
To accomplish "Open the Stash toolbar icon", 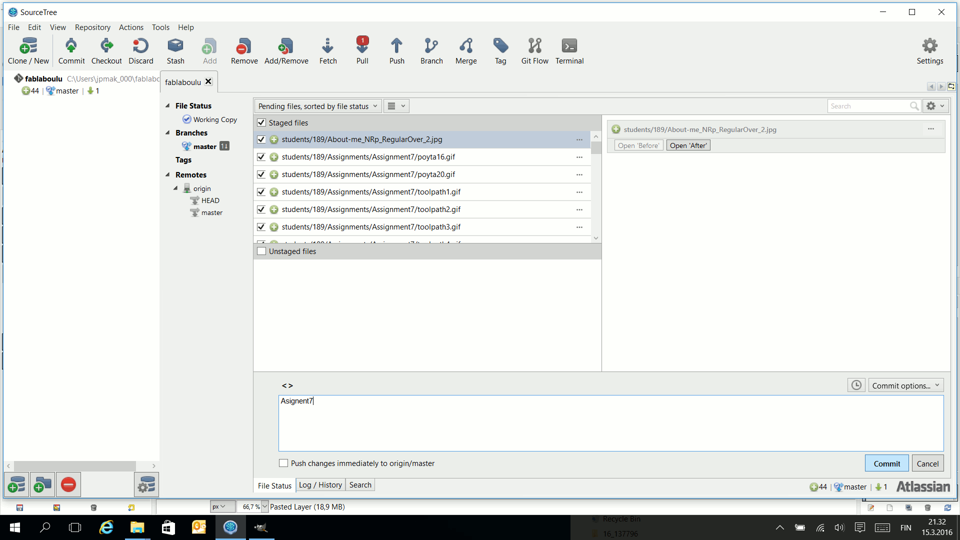I will click(x=175, y=51).
